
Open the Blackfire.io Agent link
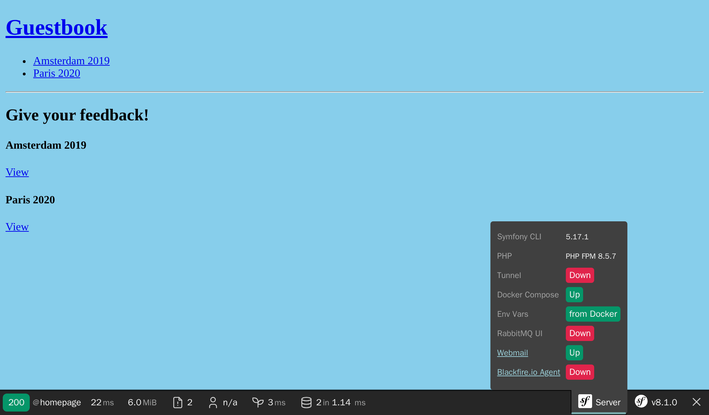pyautogui.click(x=528, y=372)
